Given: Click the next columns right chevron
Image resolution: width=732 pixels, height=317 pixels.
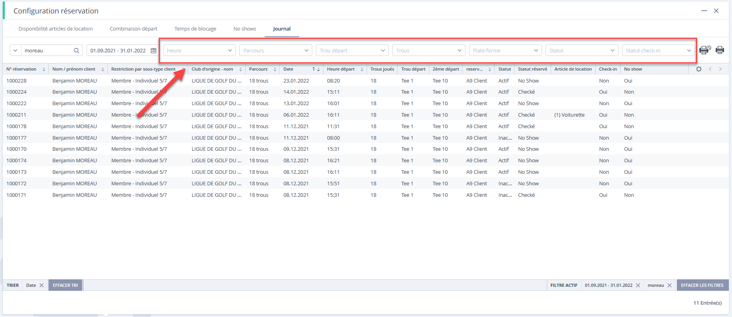Looking at the screenshot, I should coord(720,69).
